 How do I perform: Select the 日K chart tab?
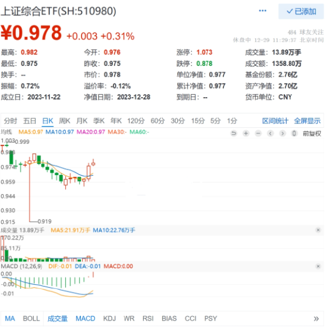tap(48, 121)
